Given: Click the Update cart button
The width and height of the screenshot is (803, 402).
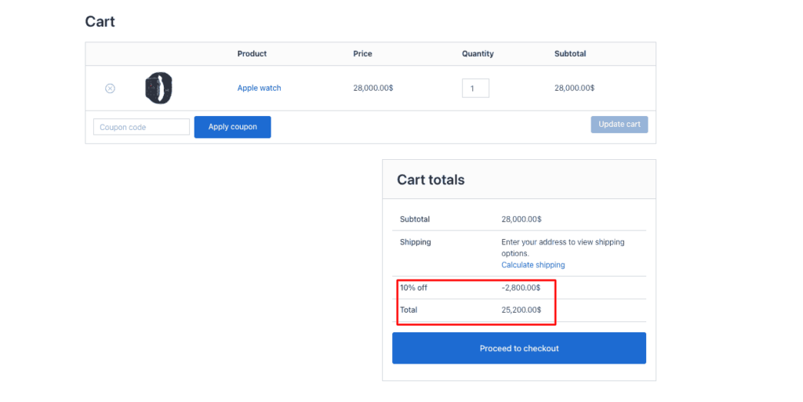Looking at the screenshot, I should click(619, 125).
